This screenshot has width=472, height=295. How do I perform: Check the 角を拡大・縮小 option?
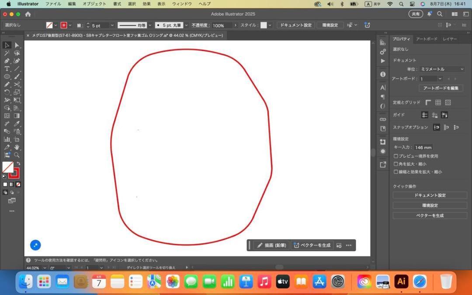[x=396, y=164]
